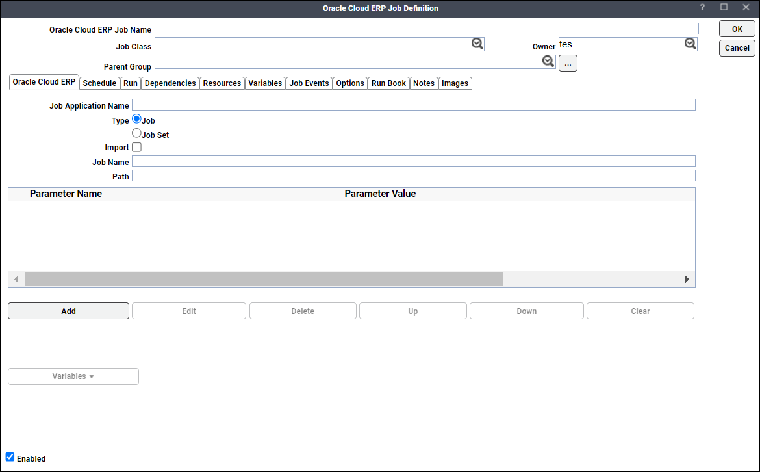Tick the Import checkbox
This screenshot has height=472, width=760.
[x=136, y=147]
